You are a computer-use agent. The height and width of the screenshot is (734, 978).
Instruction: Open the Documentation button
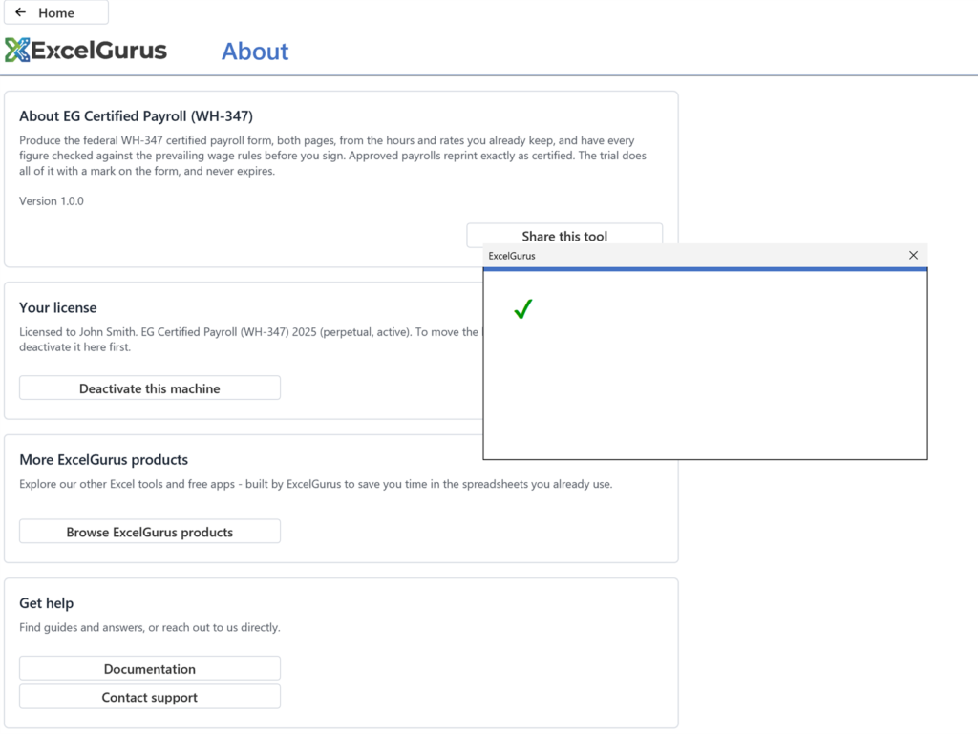150,668
